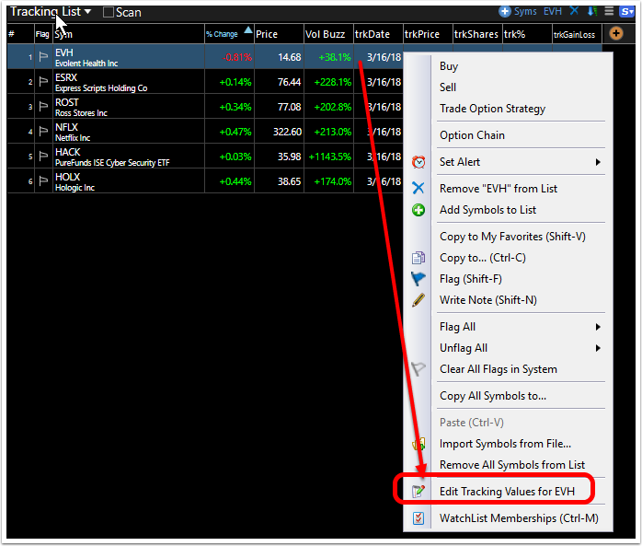Choose WatchList Memberships (Ctrl-M)
The height and width of the screenshot is (546, 642).
tap(519, 518)
